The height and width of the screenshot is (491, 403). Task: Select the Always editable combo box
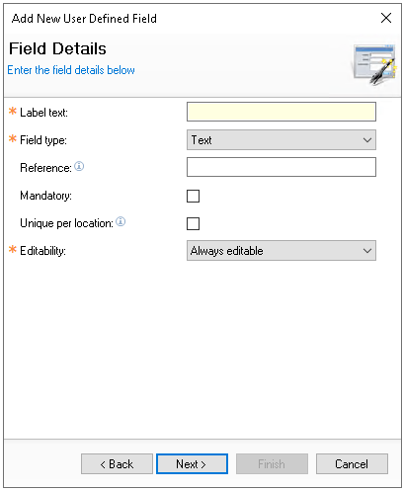tap(282, 251)
